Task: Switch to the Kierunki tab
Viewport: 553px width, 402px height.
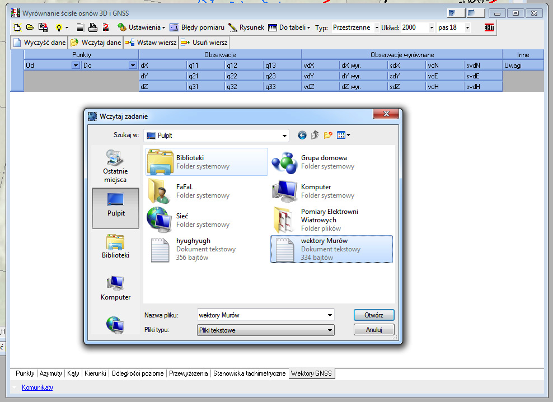Action: [95, 373]
